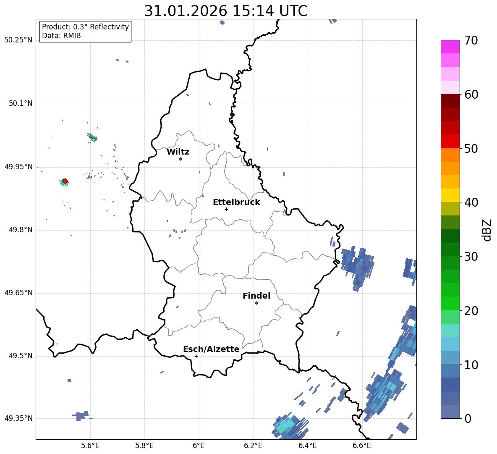The height and width of the screenshot is (454, 497).
Task: Click the Ettelbruck label
Action: coord(236,202)
